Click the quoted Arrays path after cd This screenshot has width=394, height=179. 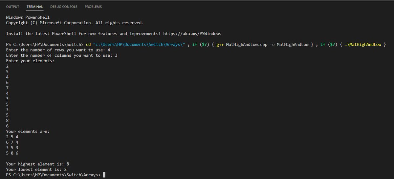click(139, 45)
